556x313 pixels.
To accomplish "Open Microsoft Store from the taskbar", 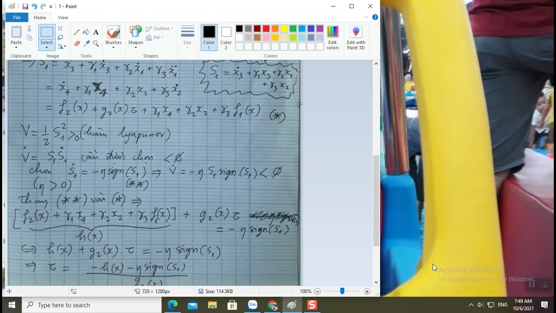I will (232, 305).
